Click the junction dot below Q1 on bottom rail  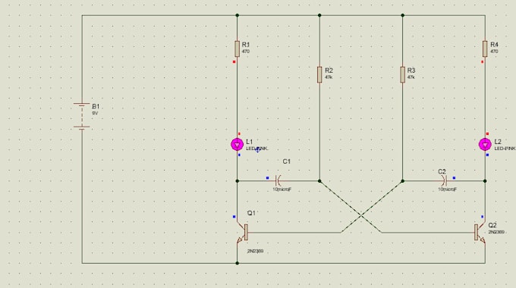[x=237, y=263]
